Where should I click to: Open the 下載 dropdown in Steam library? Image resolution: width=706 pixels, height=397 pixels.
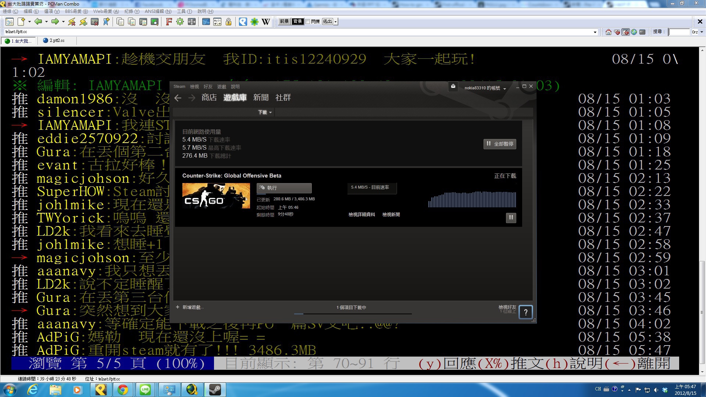point(265,112)
